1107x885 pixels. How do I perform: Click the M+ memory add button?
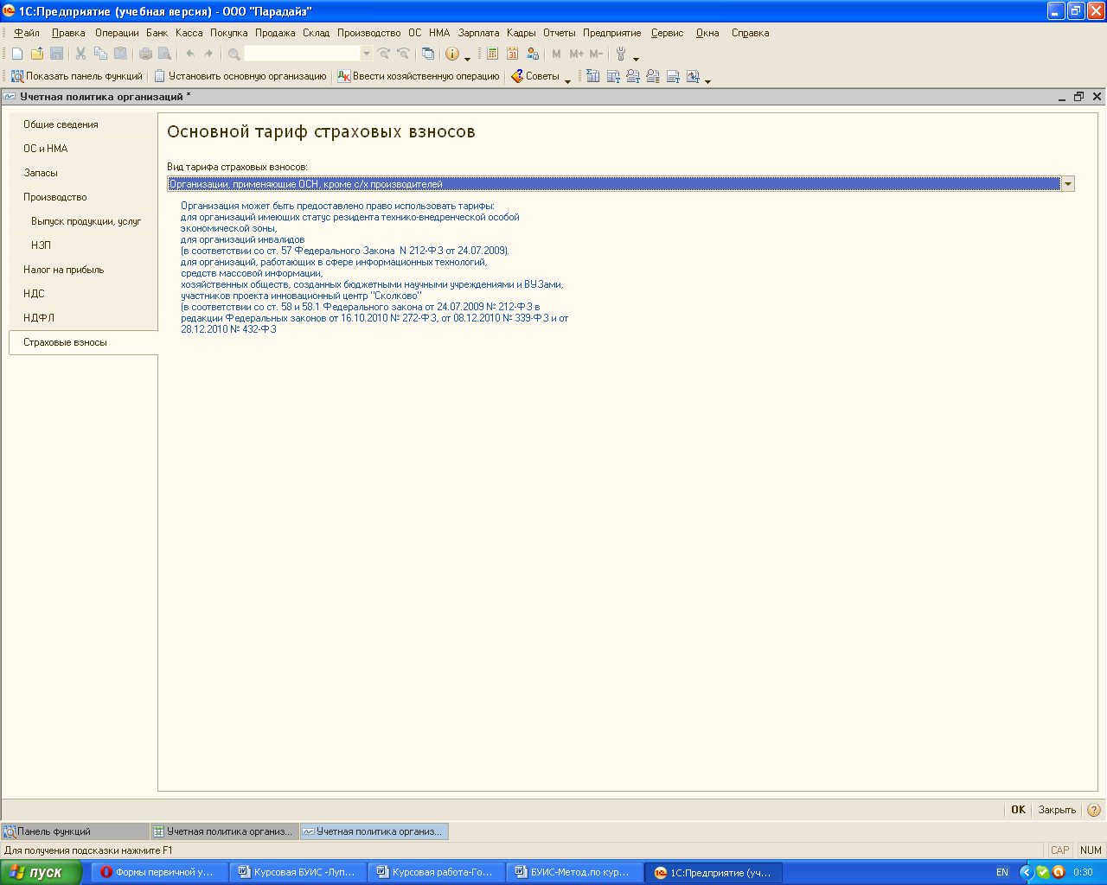577,54
